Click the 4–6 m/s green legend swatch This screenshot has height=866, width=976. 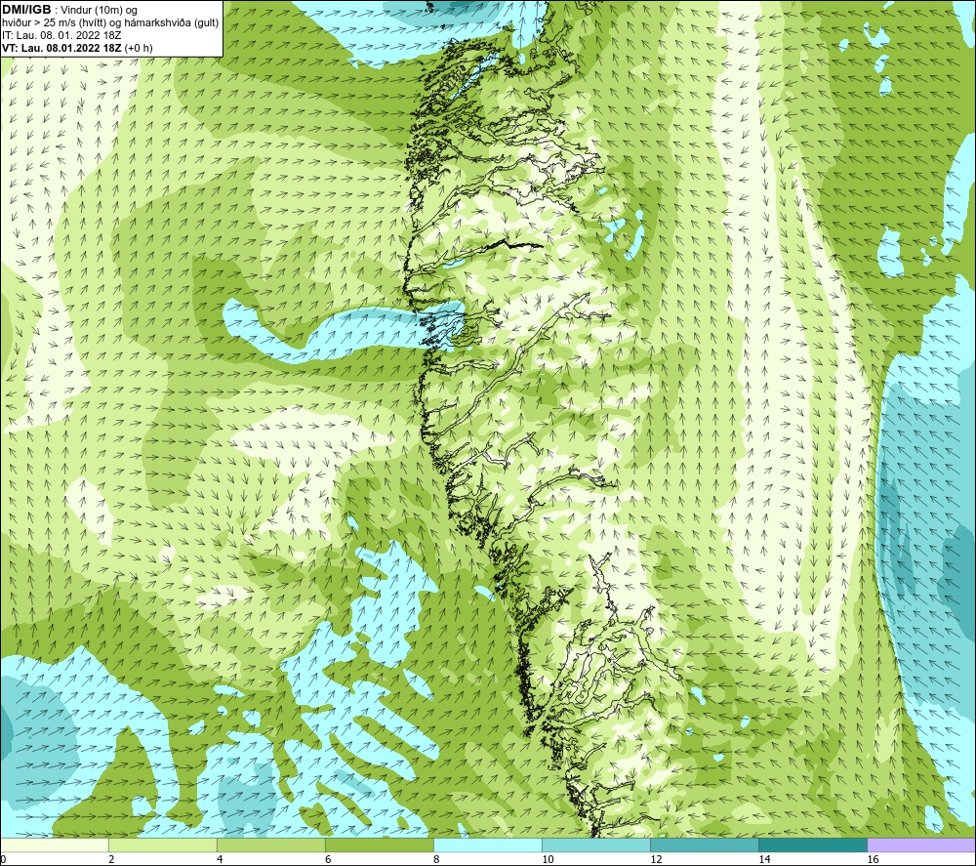click(270, 845)
